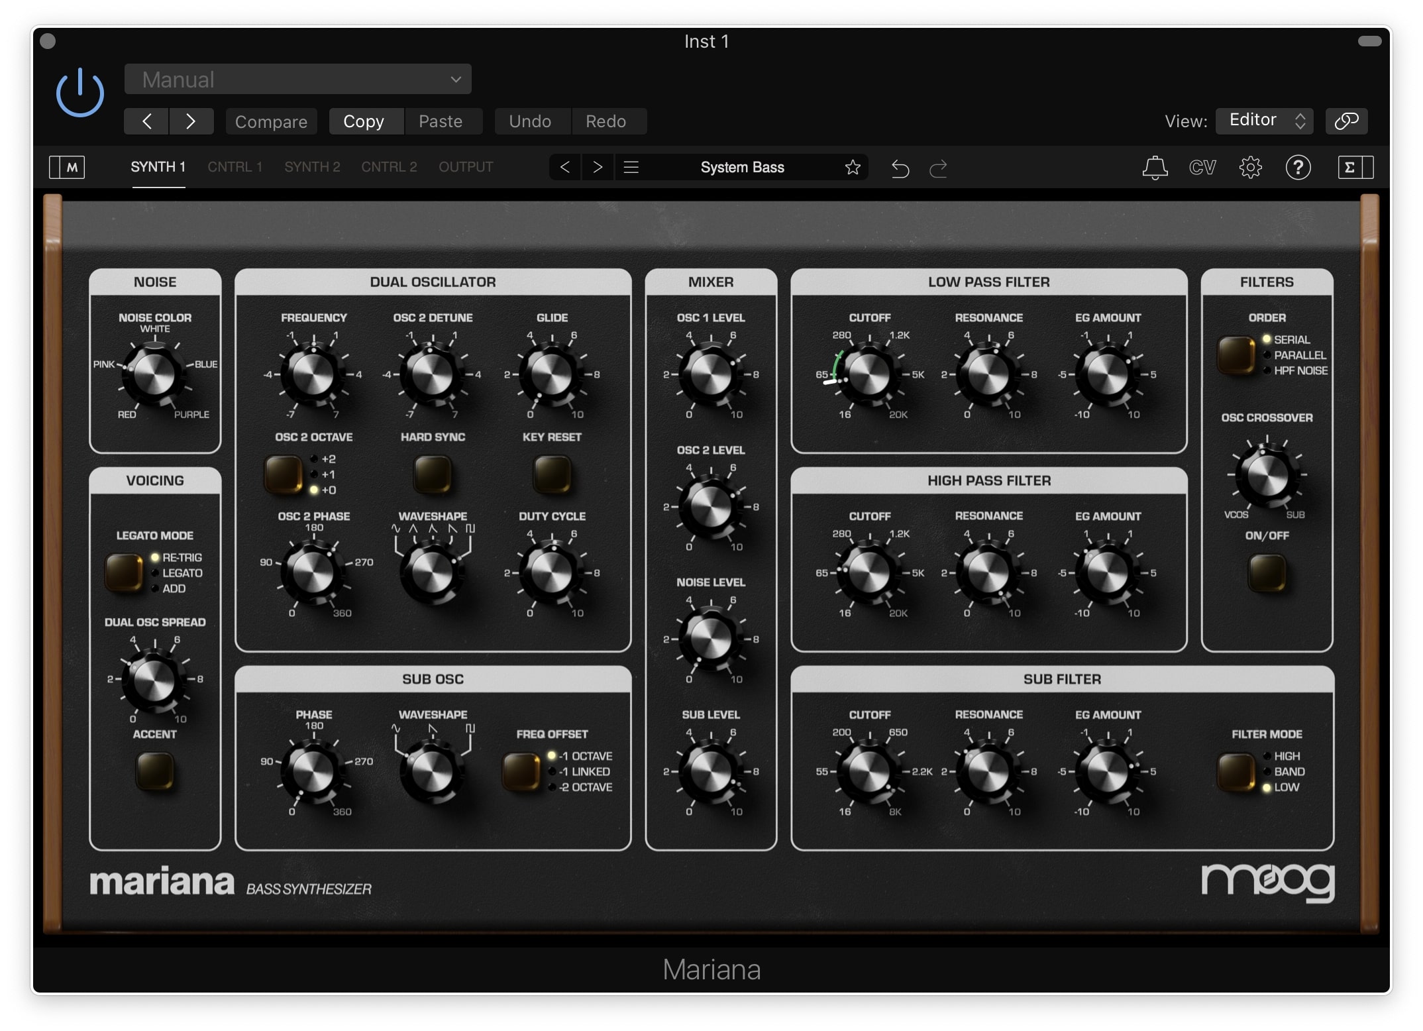Toggle the Key Reset button
This screenshot has height=1031, width=1423.
click(x=552, y=474)
